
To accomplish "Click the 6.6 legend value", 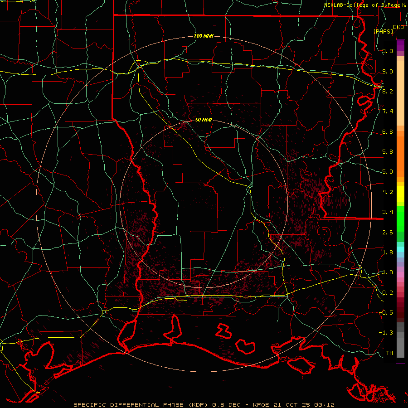I will coord(388,131).
